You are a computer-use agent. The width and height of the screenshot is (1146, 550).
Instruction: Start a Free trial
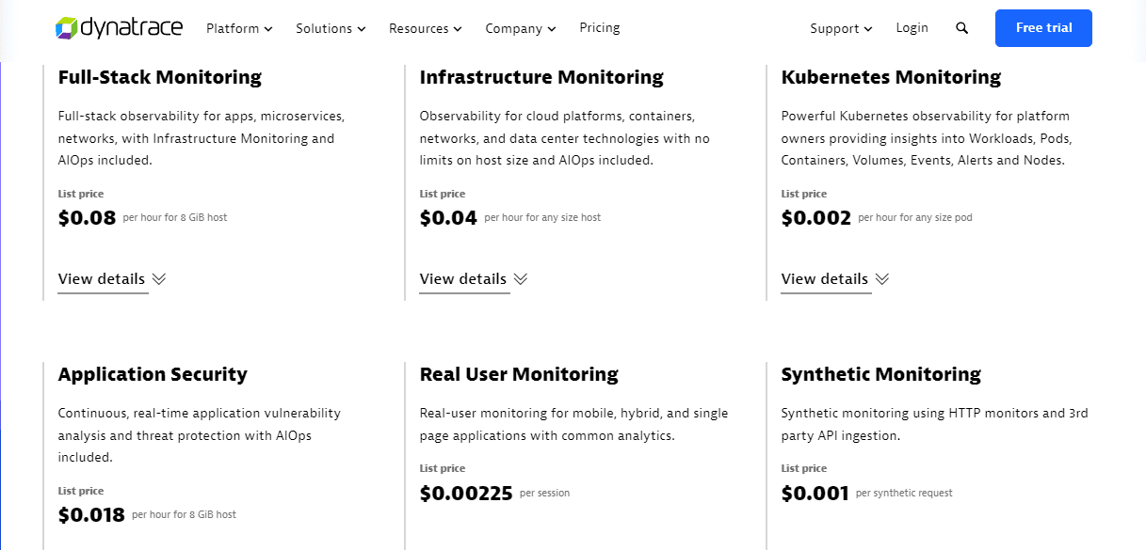1043,28
